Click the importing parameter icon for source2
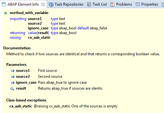The image size is (164, 113). pyautogui.click(x=13, y=77)
